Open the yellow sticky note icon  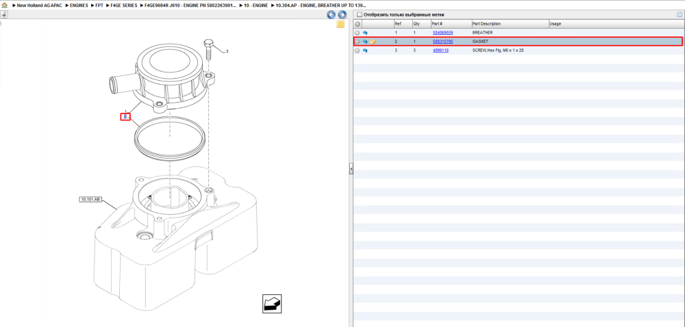point(340,25)
